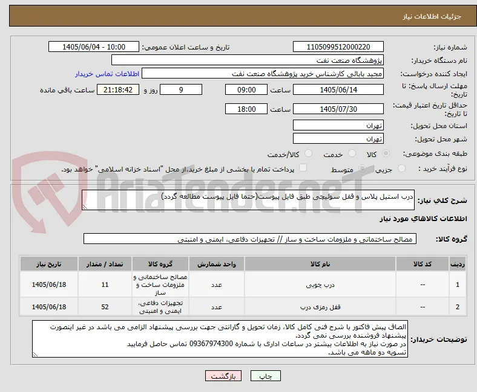Click the general need description text area
Screen dimensions: 477x392
pyautogui.click(x=248, y=200)
